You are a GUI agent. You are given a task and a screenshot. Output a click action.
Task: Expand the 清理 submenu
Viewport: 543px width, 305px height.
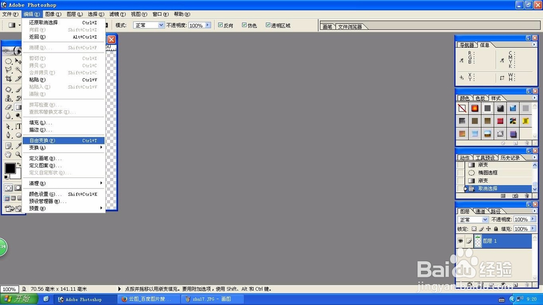pos(64,183)
